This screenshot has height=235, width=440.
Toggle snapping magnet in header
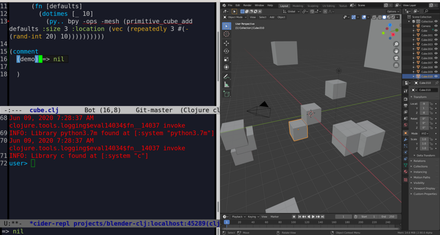tap(312, 12)
